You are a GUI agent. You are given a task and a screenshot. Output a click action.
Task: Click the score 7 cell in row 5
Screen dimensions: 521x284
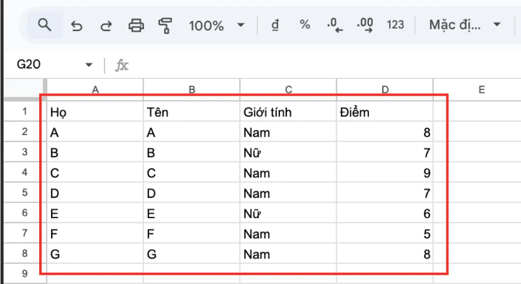pos(385,193)
